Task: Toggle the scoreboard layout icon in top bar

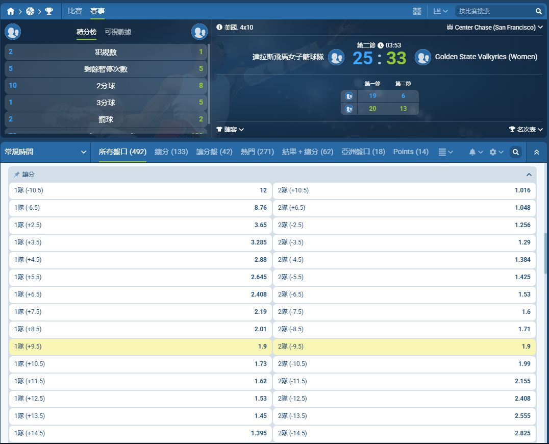Action: pos(417,11)
